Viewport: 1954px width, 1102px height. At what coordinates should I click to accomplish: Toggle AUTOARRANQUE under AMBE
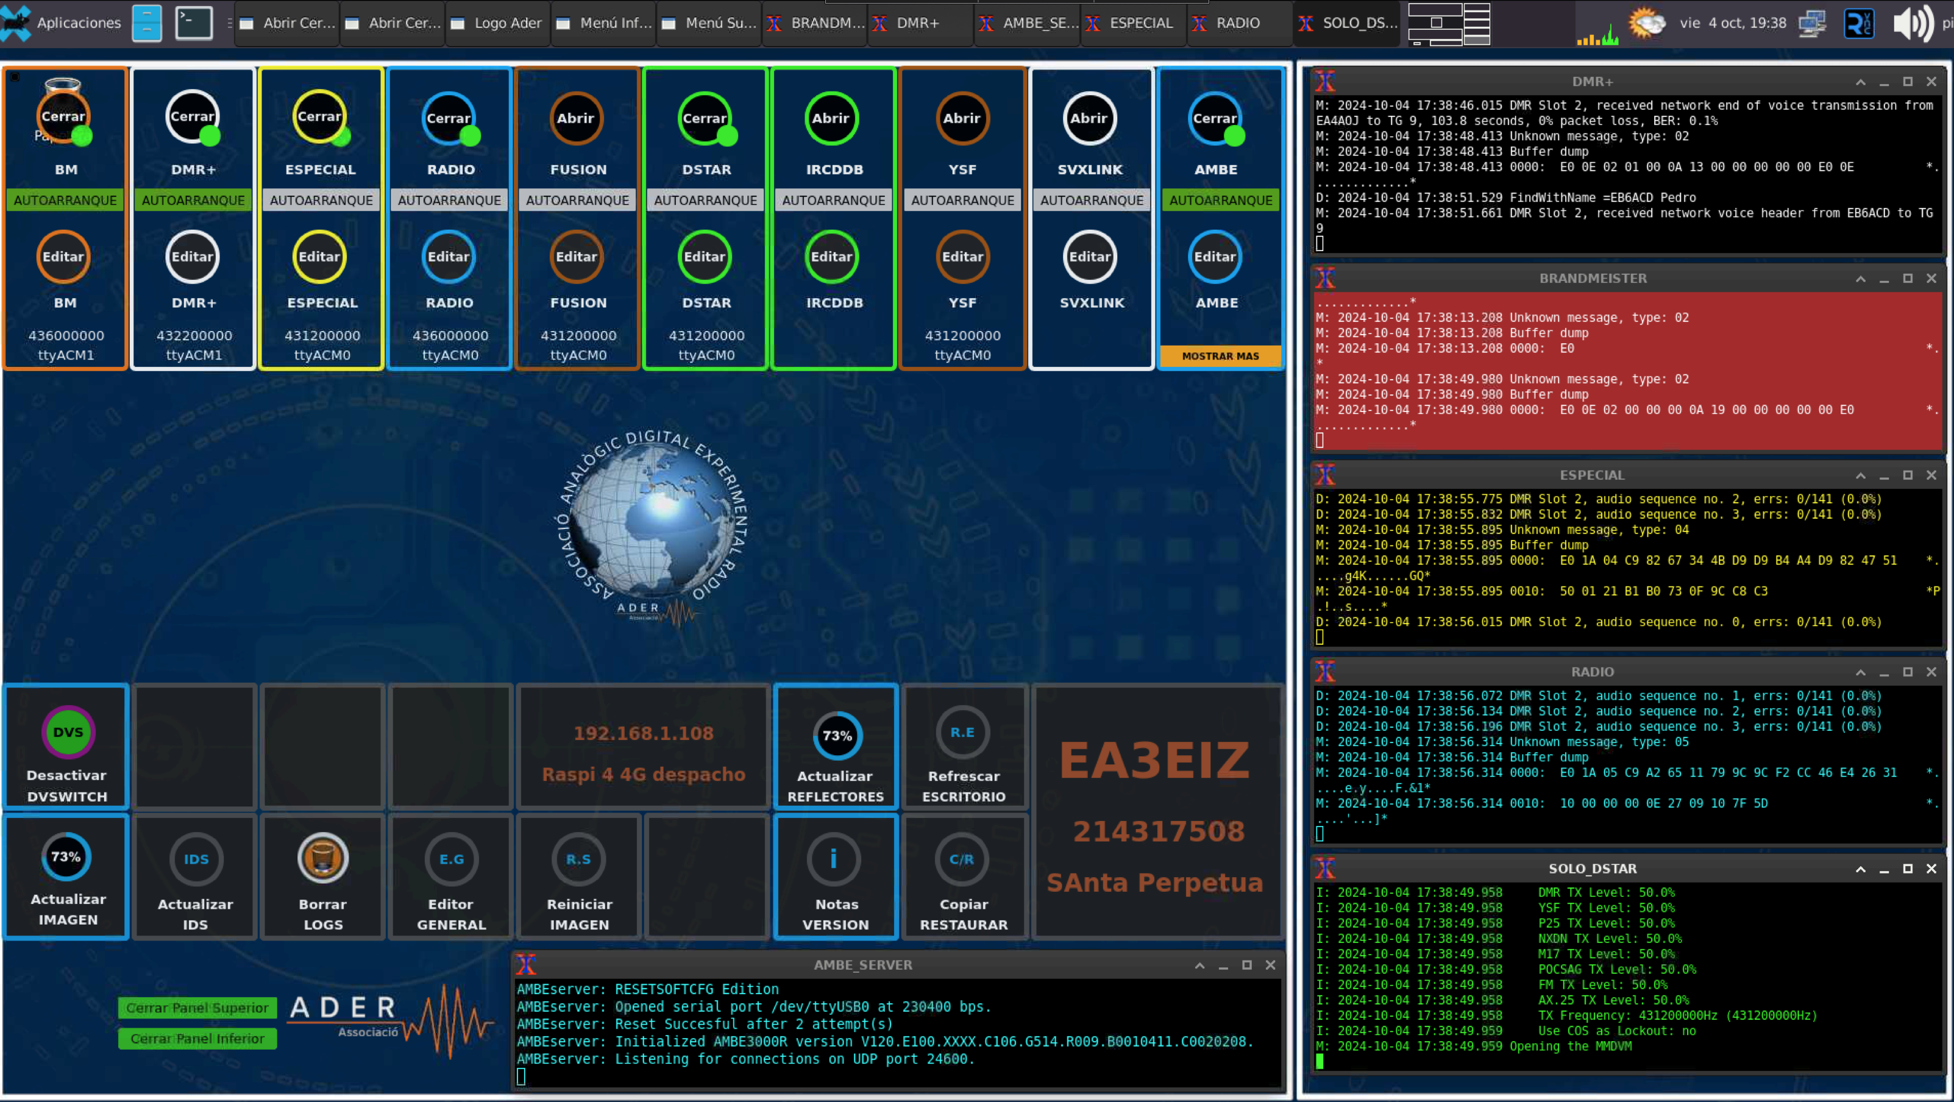point(1220,201)
